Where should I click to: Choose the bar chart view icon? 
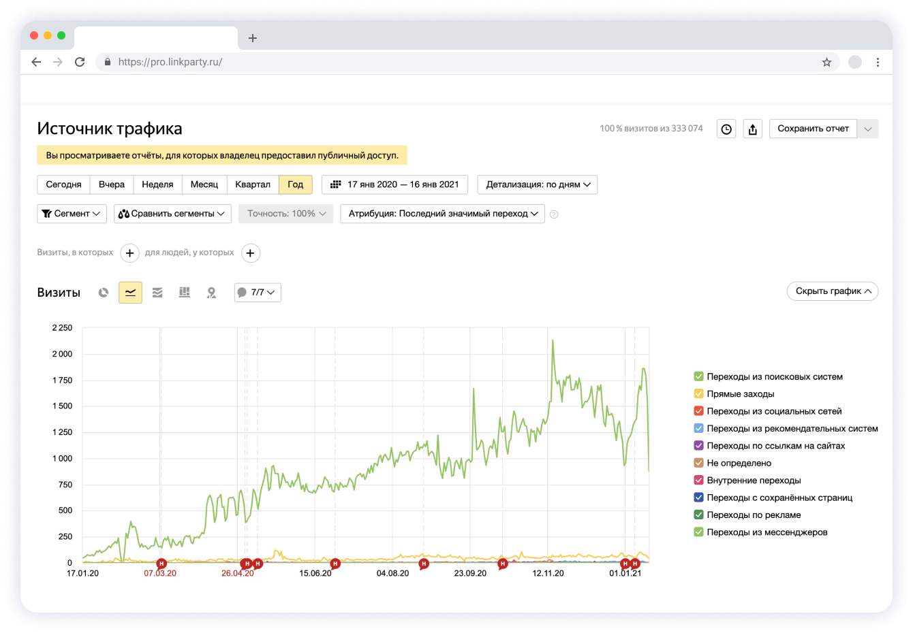coord(185,293)
